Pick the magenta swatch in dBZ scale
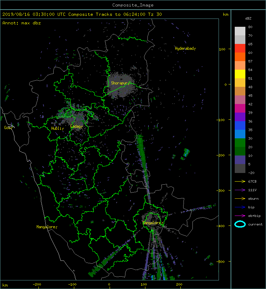 pyautogui.click(x=240, y=108)
